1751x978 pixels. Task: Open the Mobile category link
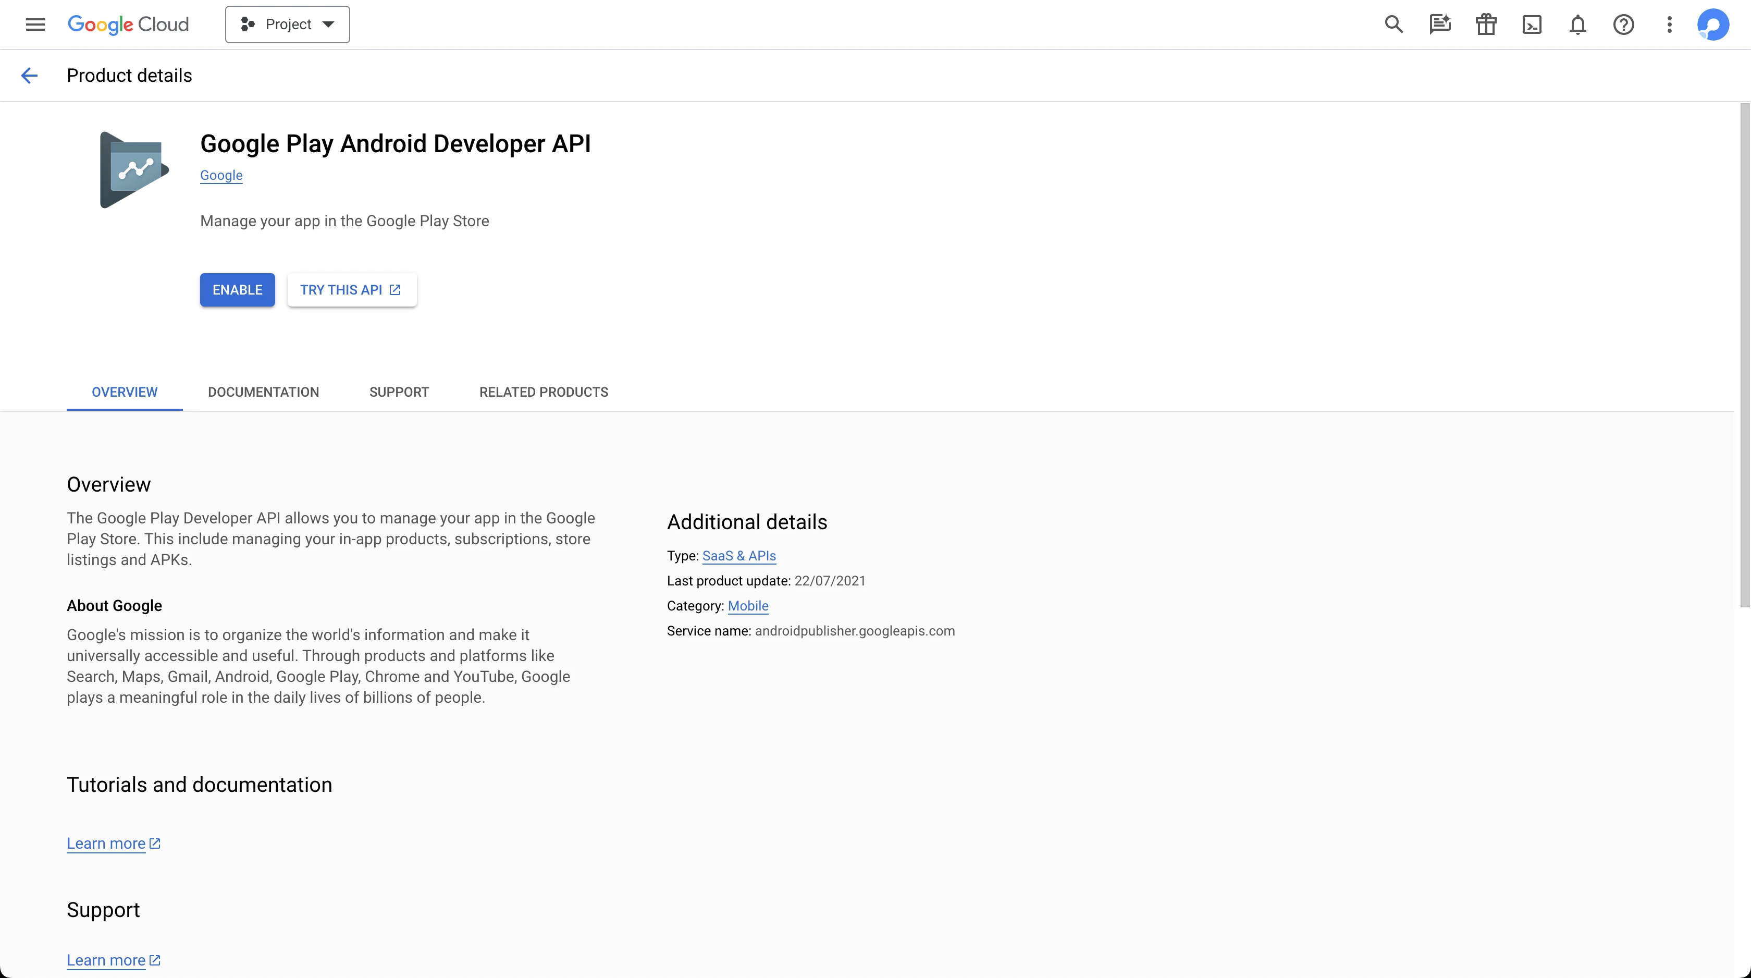[748, 606]
